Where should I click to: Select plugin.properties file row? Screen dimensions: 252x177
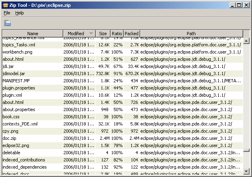click(123, 88)
